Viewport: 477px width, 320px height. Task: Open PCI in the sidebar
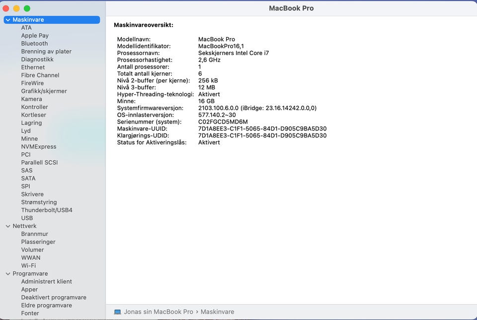click(x=26, y=154)
